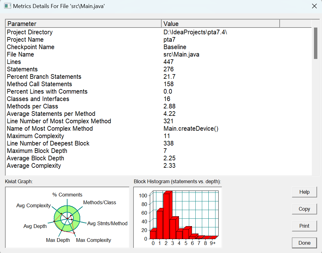Click the value 4.22
This screenshot has width=322, height=253.
pos(169,114)
